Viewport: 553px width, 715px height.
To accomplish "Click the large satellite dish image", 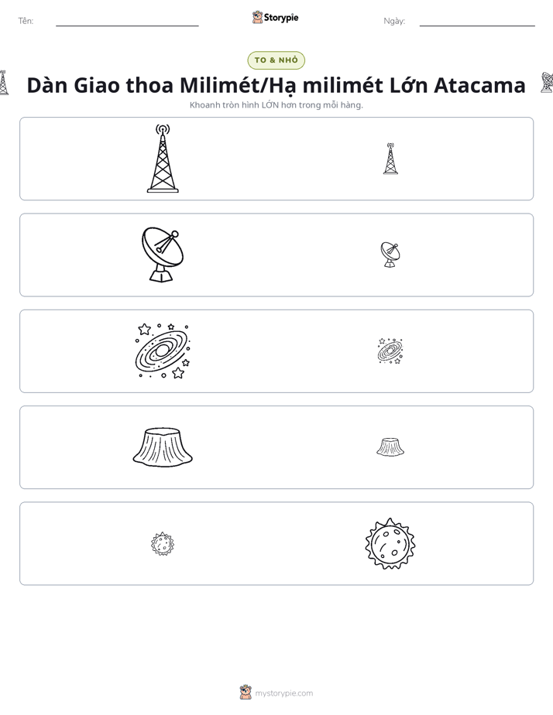I will 163,255.
